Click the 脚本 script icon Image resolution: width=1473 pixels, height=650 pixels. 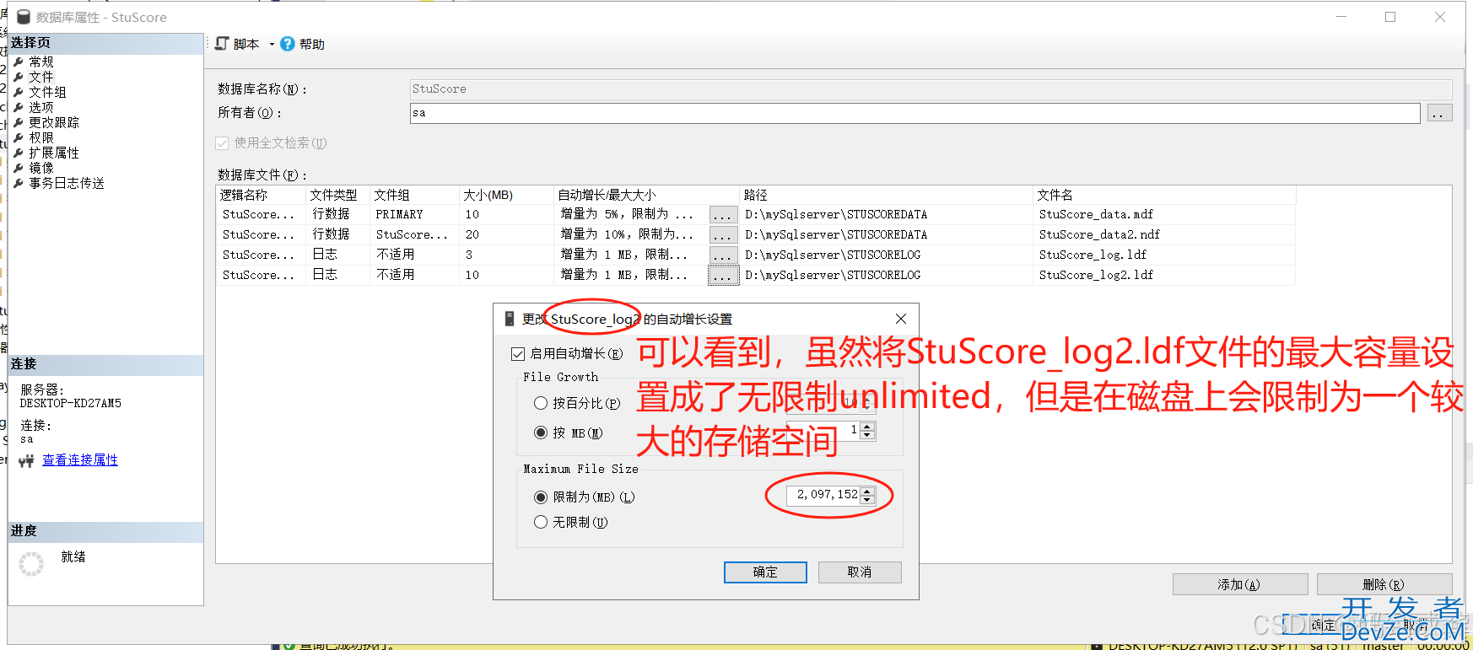[x=222, y=44]
